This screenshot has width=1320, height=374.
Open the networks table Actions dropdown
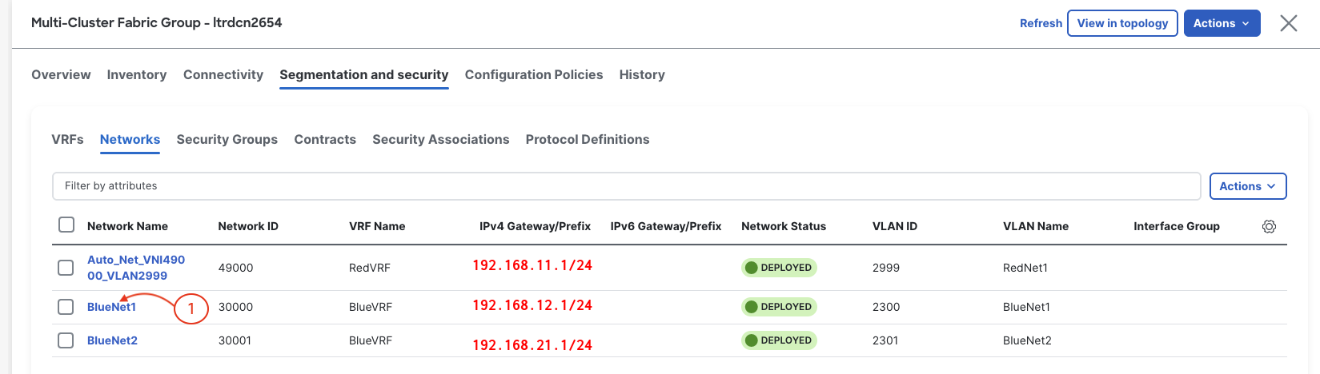coord(1247,186)
